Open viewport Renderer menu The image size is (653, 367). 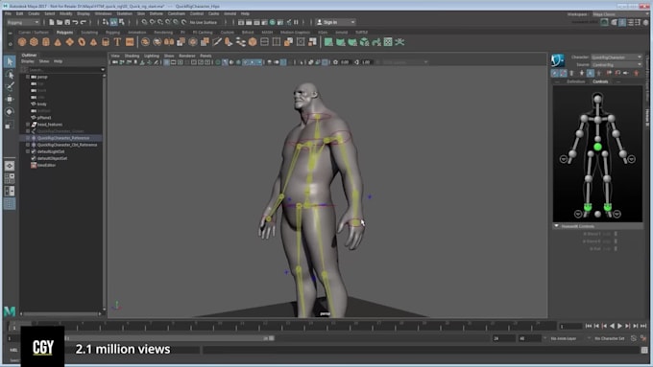(187, 56)
